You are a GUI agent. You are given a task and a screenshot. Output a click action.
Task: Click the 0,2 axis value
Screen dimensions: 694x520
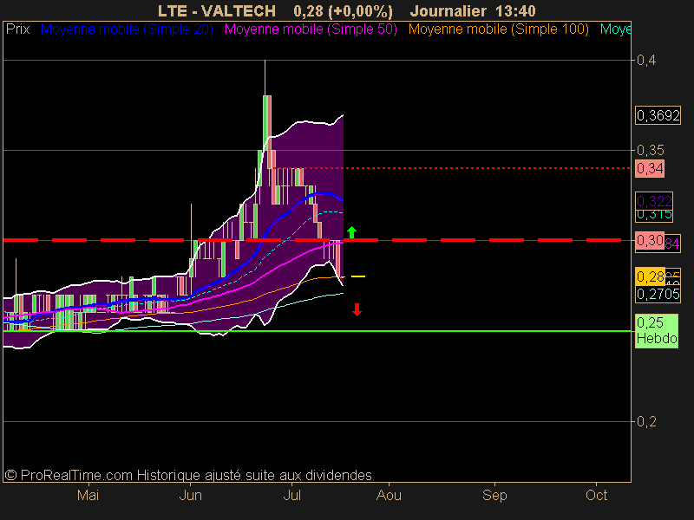(x=646, y=422)
